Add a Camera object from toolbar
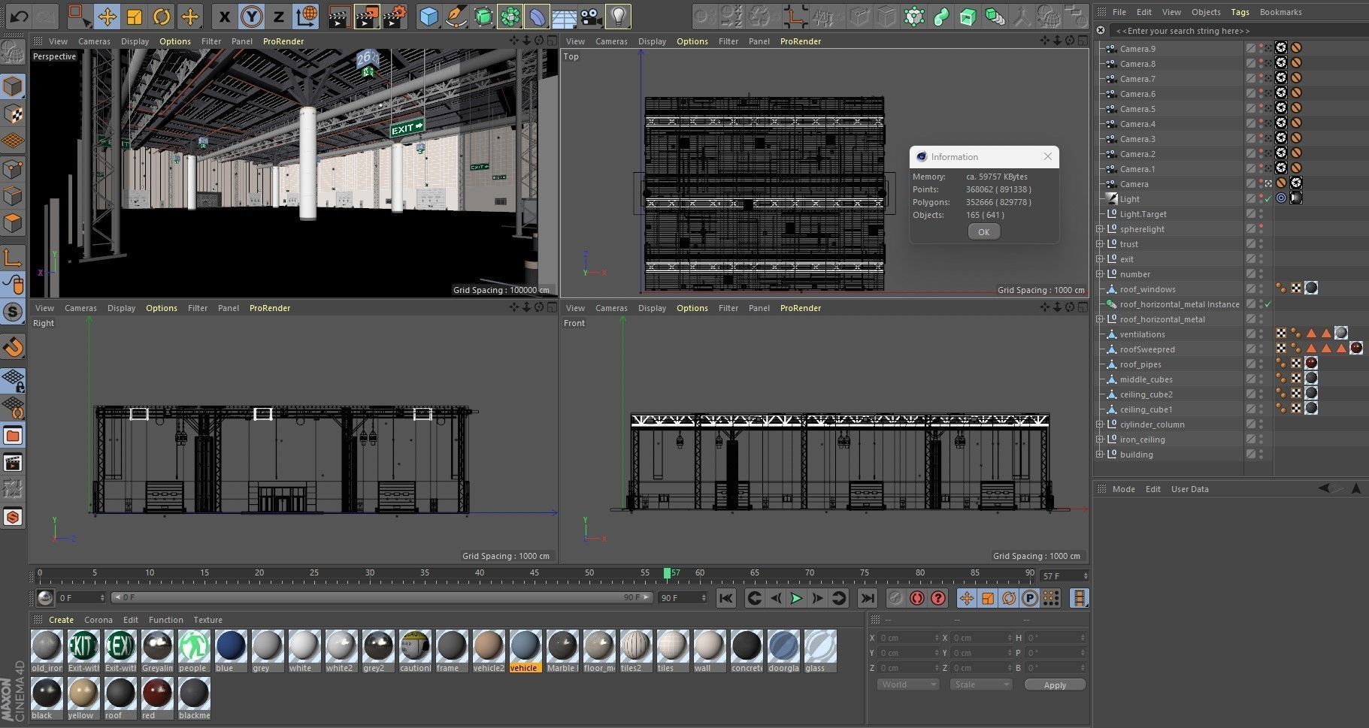1369x728 pixels. [x=591, y=16]
